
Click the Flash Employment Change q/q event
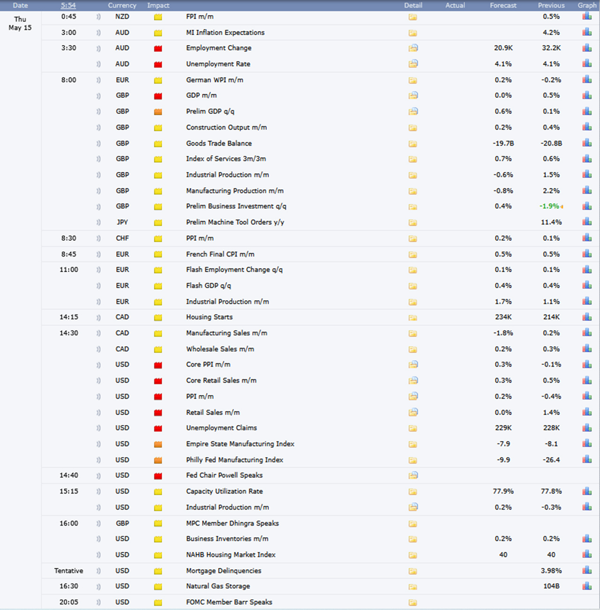click(x=234, y=269)
